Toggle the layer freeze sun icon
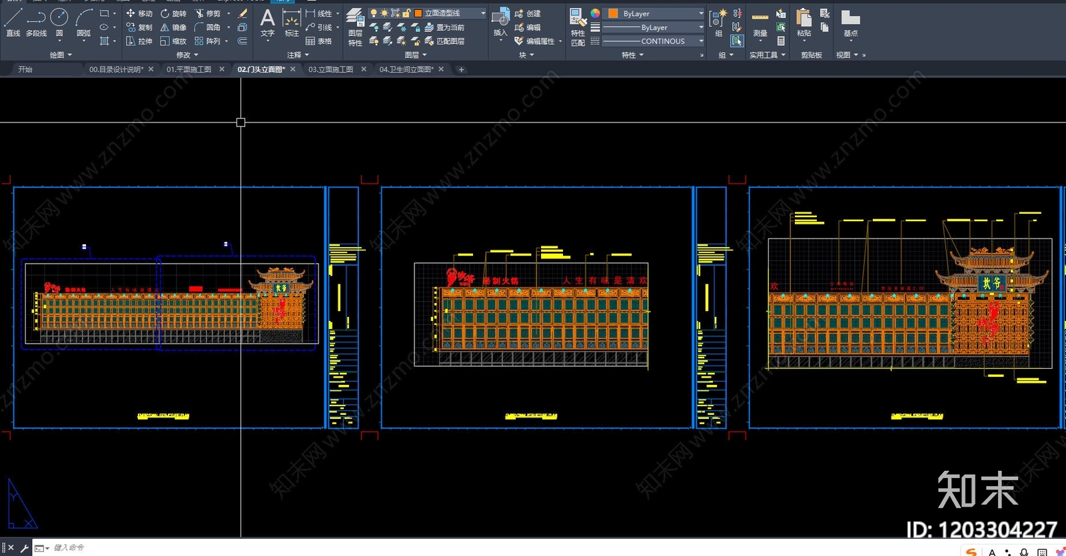 point(384,13)
